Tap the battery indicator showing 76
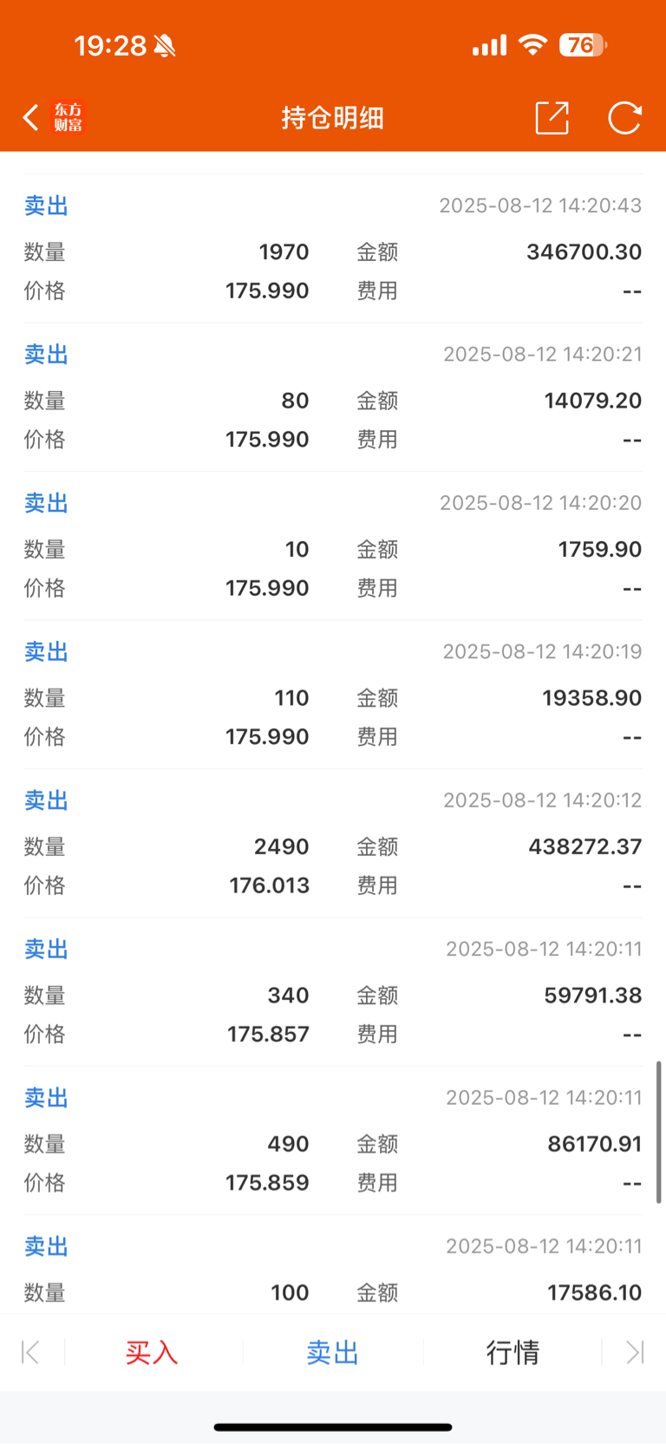Image resolution: width=666 pixels, height=1444 pixels. (x=583, y=45)
